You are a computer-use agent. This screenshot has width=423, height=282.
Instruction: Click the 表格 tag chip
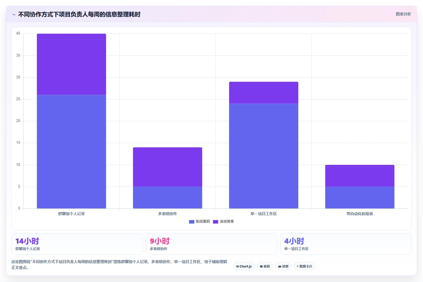(x=265, y=266)
